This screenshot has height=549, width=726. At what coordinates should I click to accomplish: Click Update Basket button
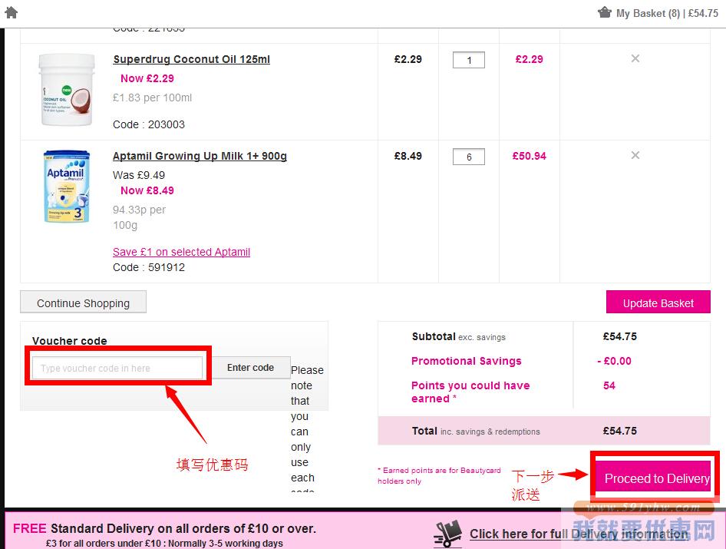(658, 302)
